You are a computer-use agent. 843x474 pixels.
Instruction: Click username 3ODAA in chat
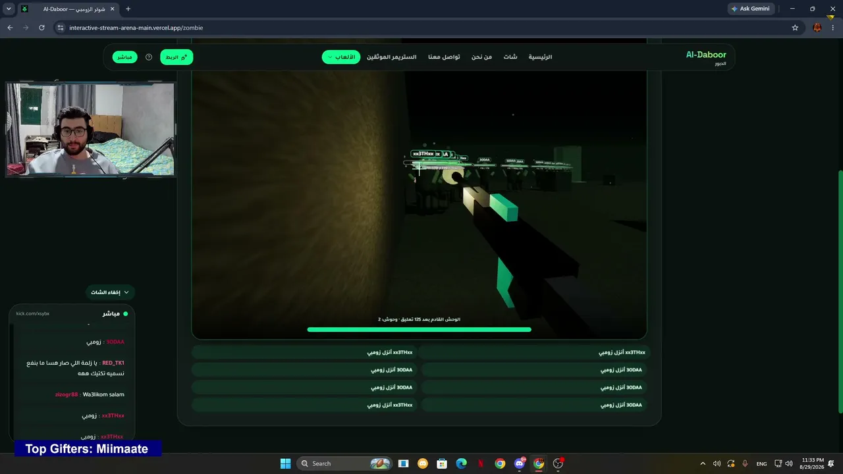point(115,342)
